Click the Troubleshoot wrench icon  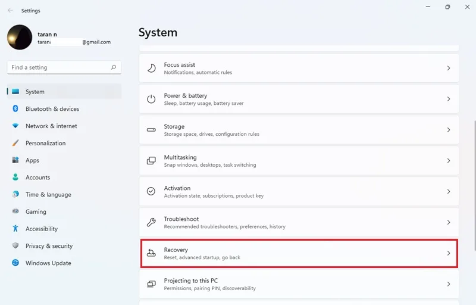click(x=151, y=222)
